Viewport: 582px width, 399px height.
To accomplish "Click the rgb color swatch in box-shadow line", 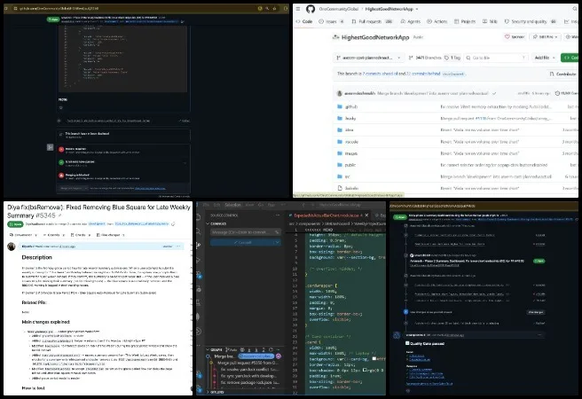I will click(366, 370).
